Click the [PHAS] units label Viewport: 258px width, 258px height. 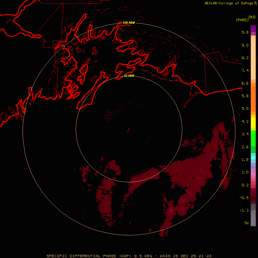[x=242, y=20]
